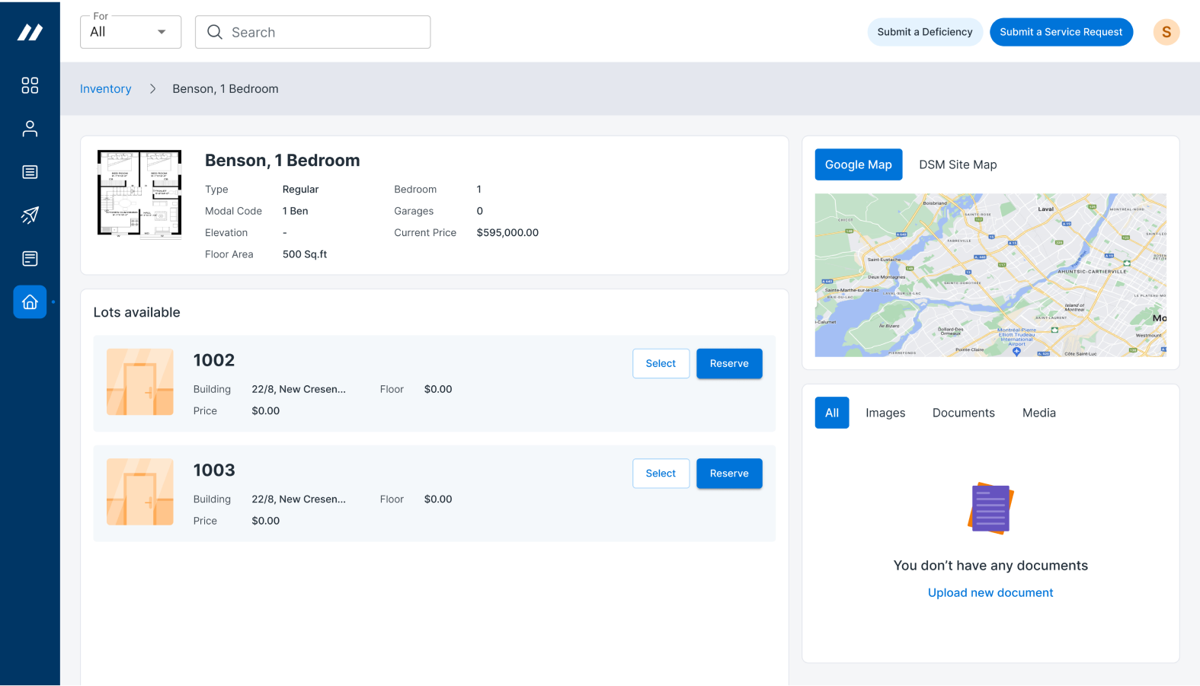Image resolution: width=1200 pixels, height=686 pixels.
Task: Click the modal code value 1 Ben
Action: tap(296, 211)
